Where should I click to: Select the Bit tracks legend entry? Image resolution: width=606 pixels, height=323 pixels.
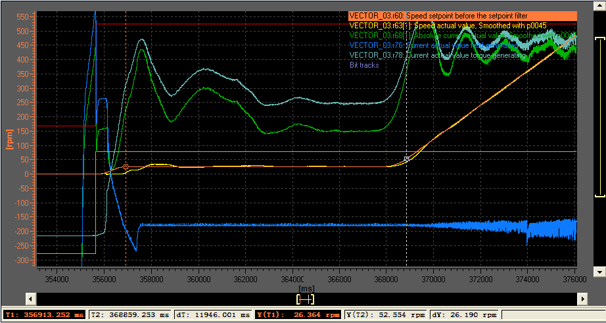[364, 65]
